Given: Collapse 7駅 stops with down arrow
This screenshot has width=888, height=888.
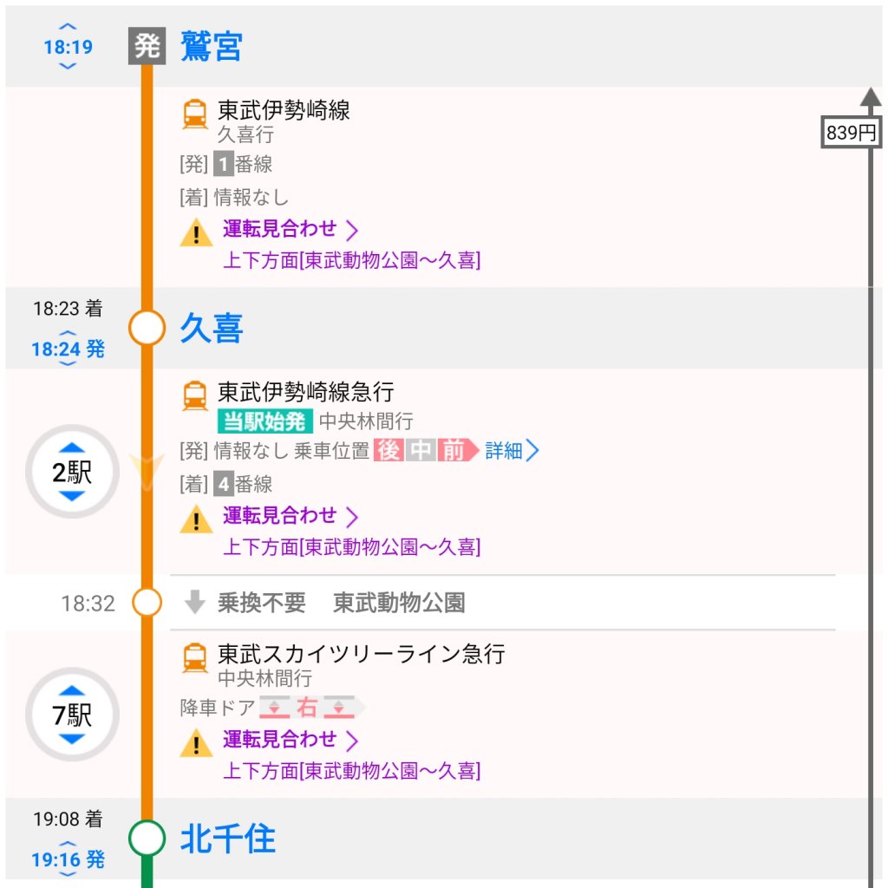Looking at the screenshot, I should click(x=72, y=739).
